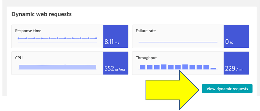This screenshot has width=260, height=111.
Task: Select the Failure rate tile label
Action: click(x=145, y=31)
